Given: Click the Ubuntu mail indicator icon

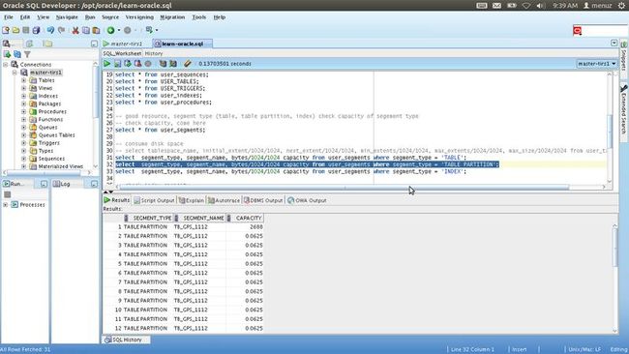Looking at the screenshot, I should [x=496, y=6].
